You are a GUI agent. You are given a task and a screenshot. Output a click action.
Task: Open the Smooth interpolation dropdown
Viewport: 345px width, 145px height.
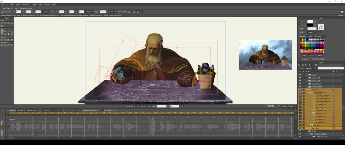pyautogui.click(x=49, y=110)
